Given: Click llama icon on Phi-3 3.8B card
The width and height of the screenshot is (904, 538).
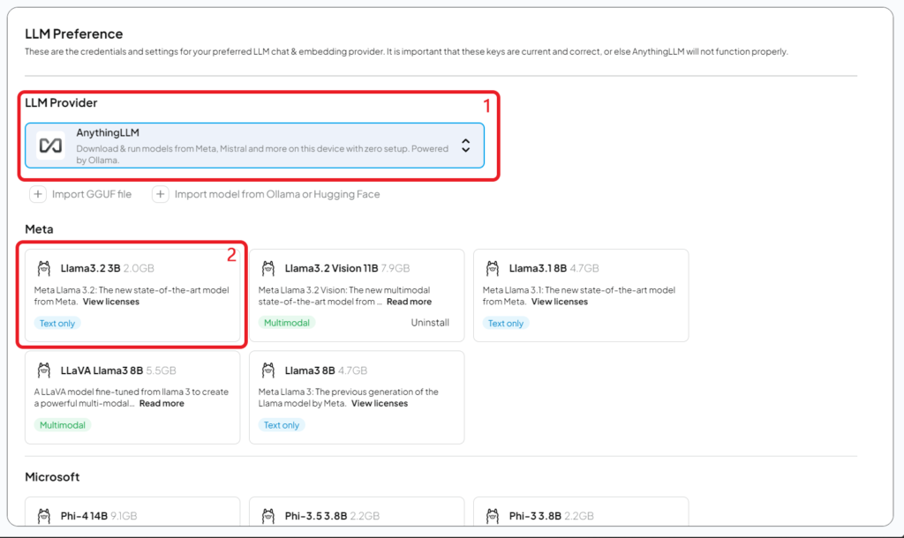Looking at the screenshot, I should point(493,516).
